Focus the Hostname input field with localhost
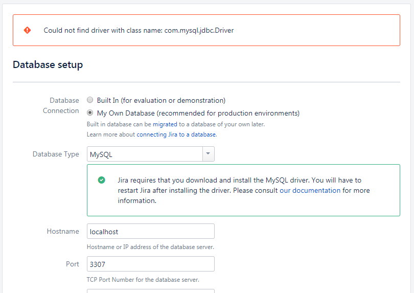Viewport: 414px width, 293px height. (x=150, y=231)
